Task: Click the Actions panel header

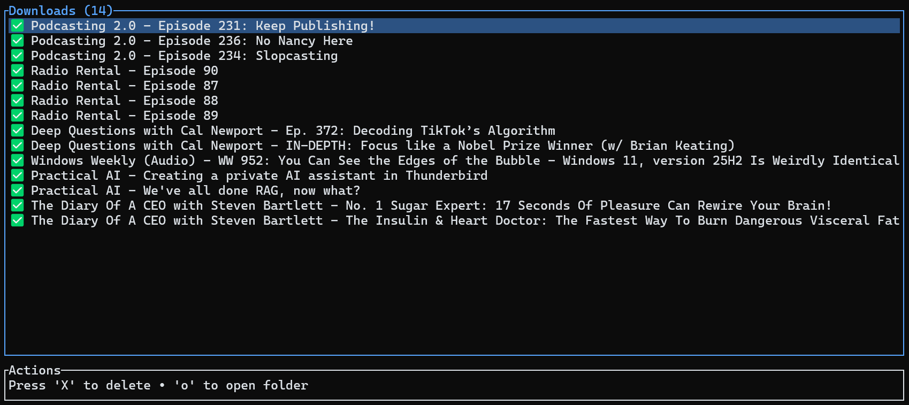Action: click(35, 370)
